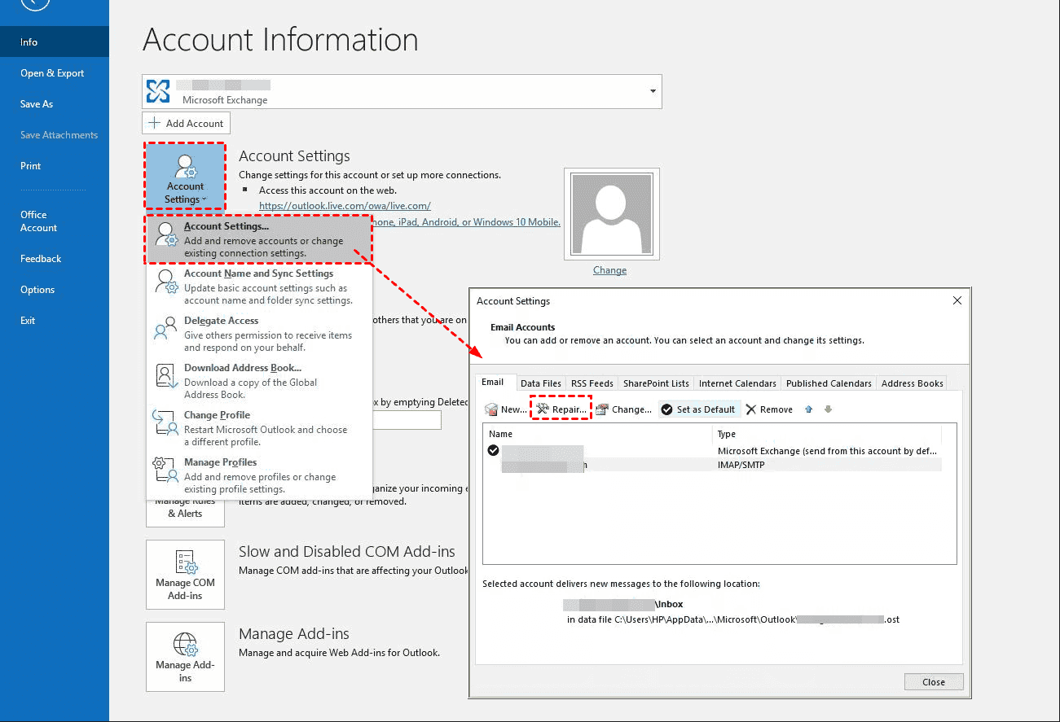Remove the selected email account

pos(768,409)
